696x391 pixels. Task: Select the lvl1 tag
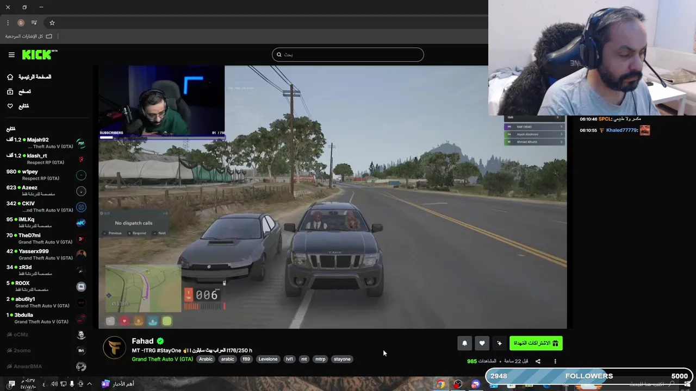(289, 359)
